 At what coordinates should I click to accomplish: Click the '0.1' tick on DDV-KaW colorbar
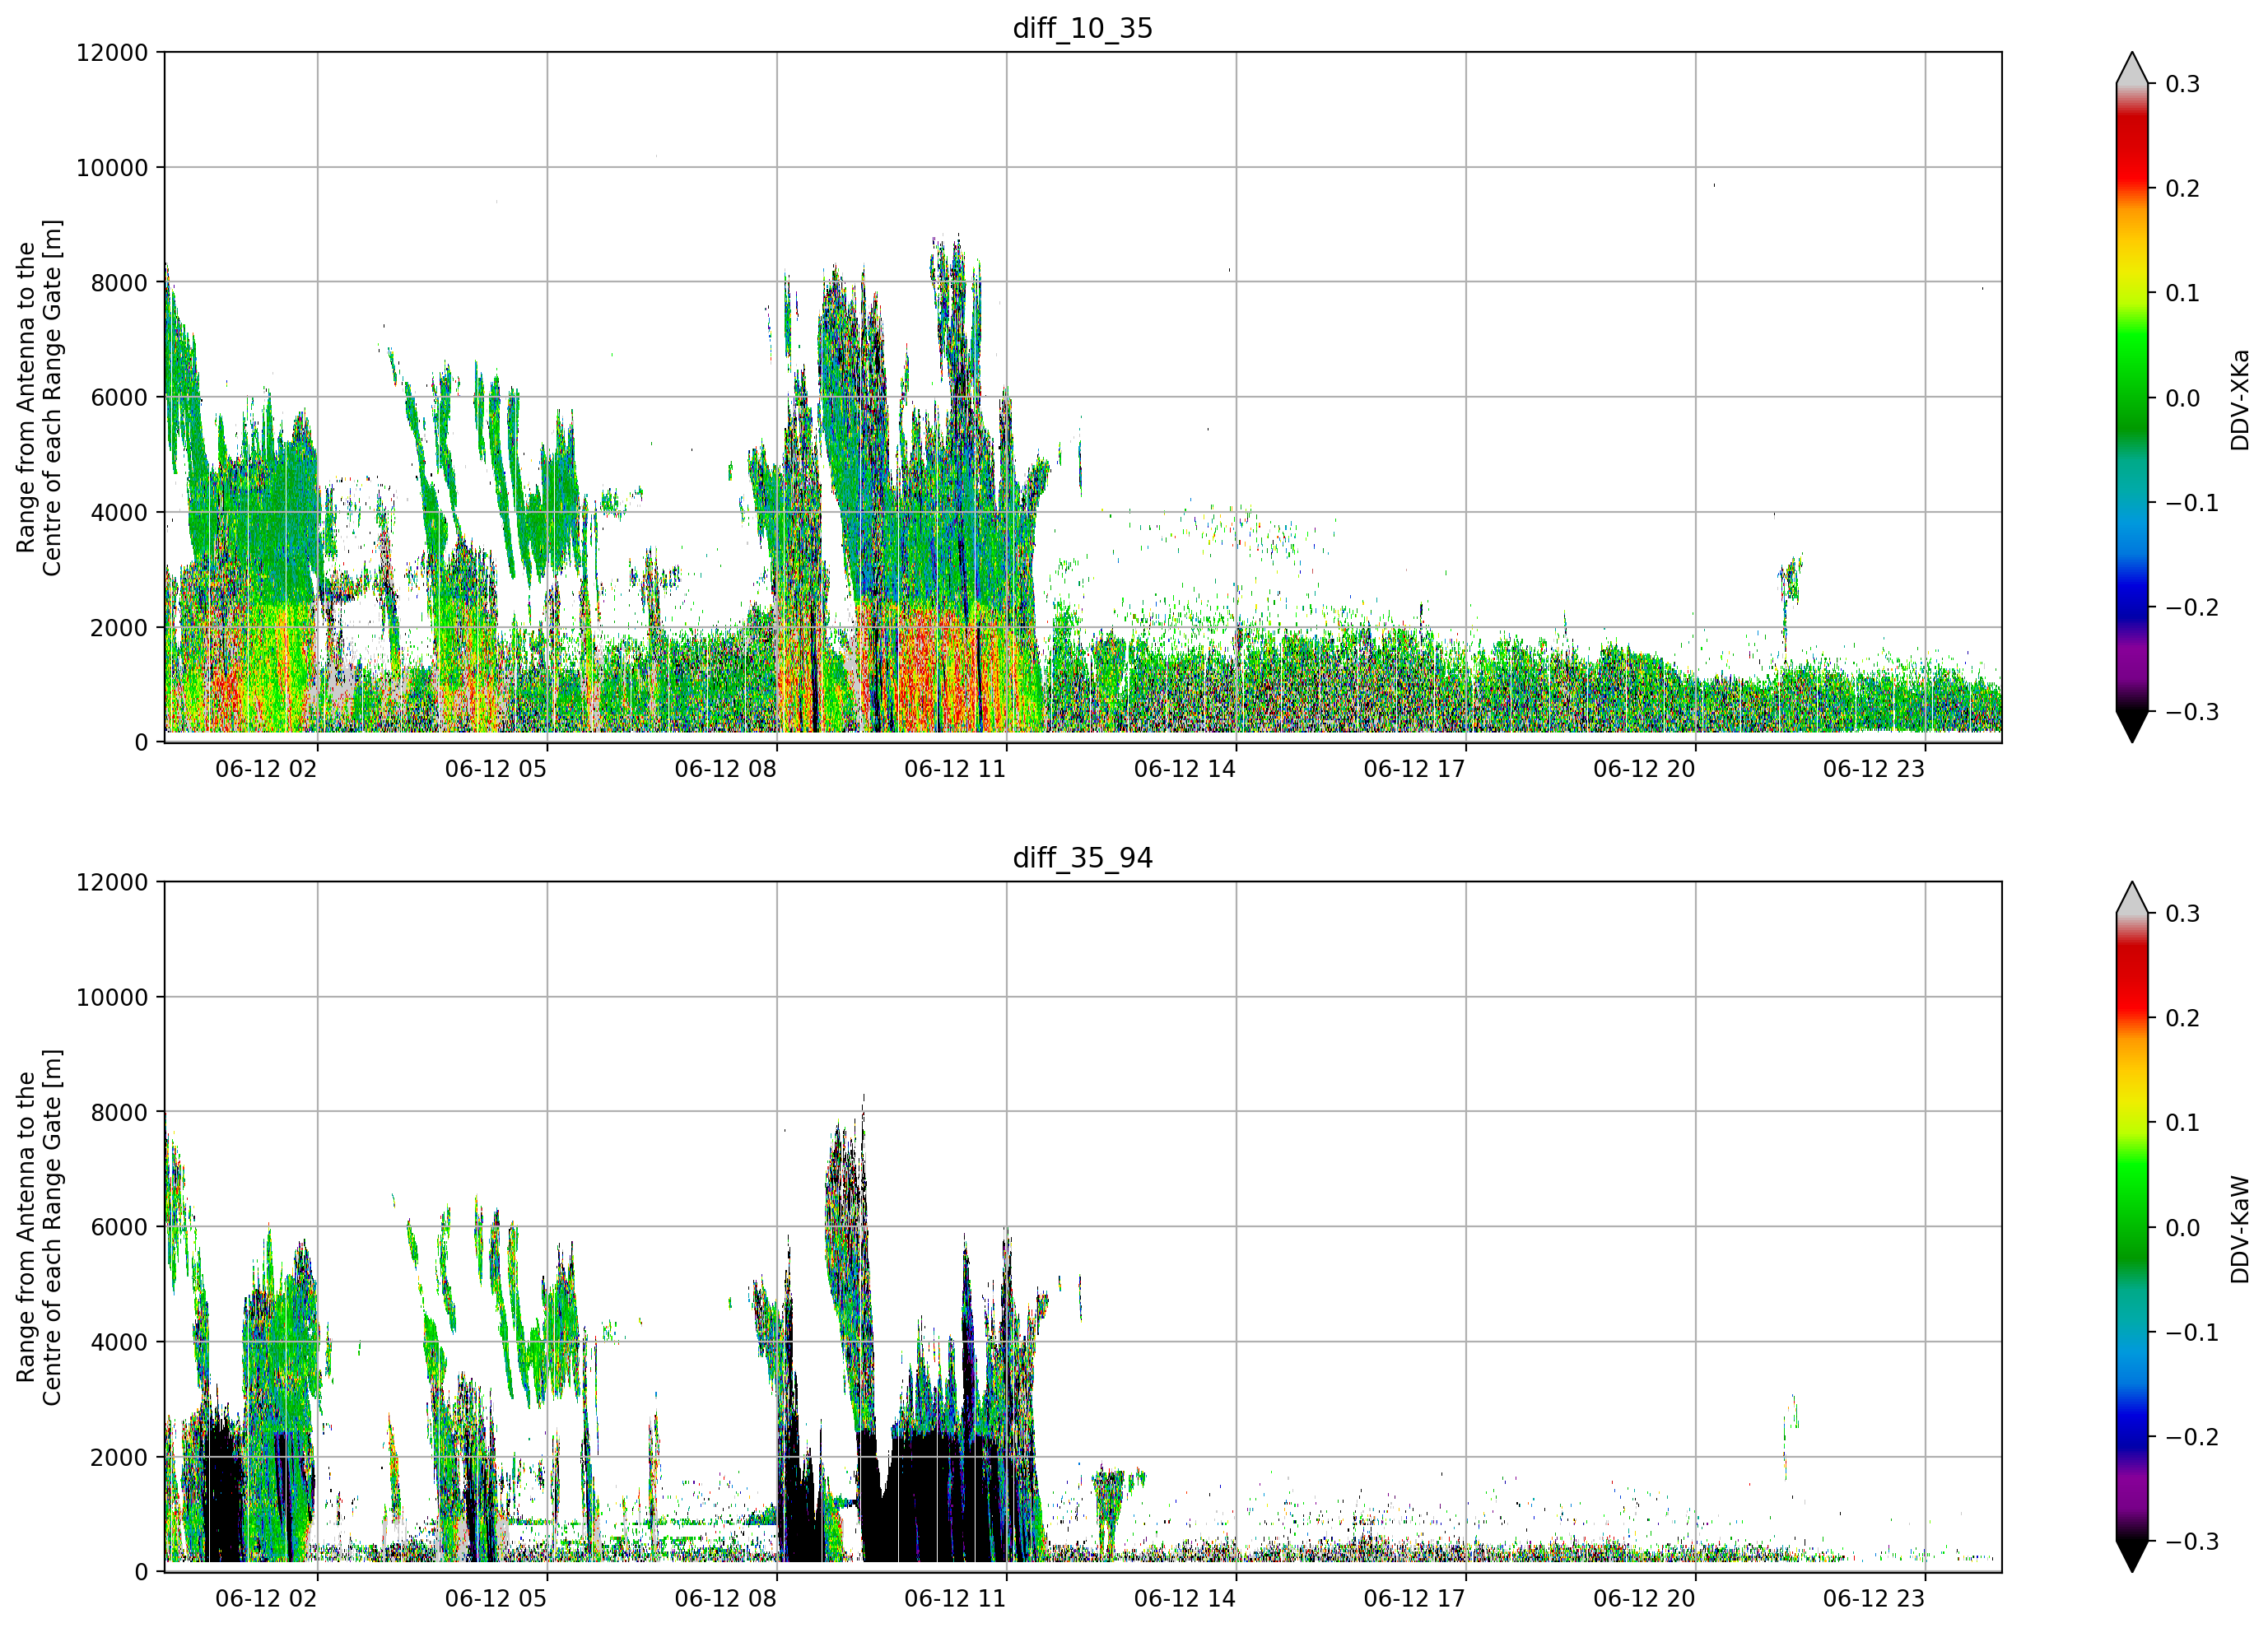(2183, 1123)
